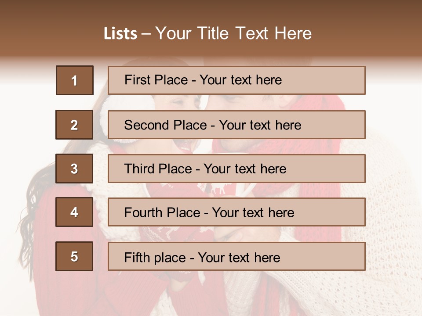Click the number 1 box

[x=74, y=80]
